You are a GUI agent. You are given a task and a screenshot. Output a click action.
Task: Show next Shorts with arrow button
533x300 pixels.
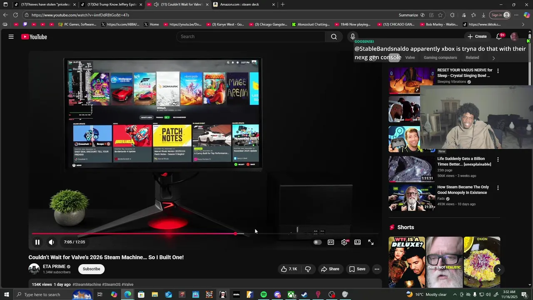pyautogui.click(x=499, y=270)
